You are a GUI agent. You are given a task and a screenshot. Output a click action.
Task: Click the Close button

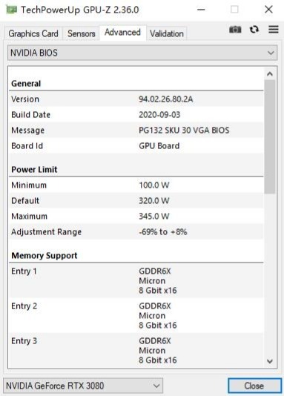pyautogui.click(x=254, y=386)
